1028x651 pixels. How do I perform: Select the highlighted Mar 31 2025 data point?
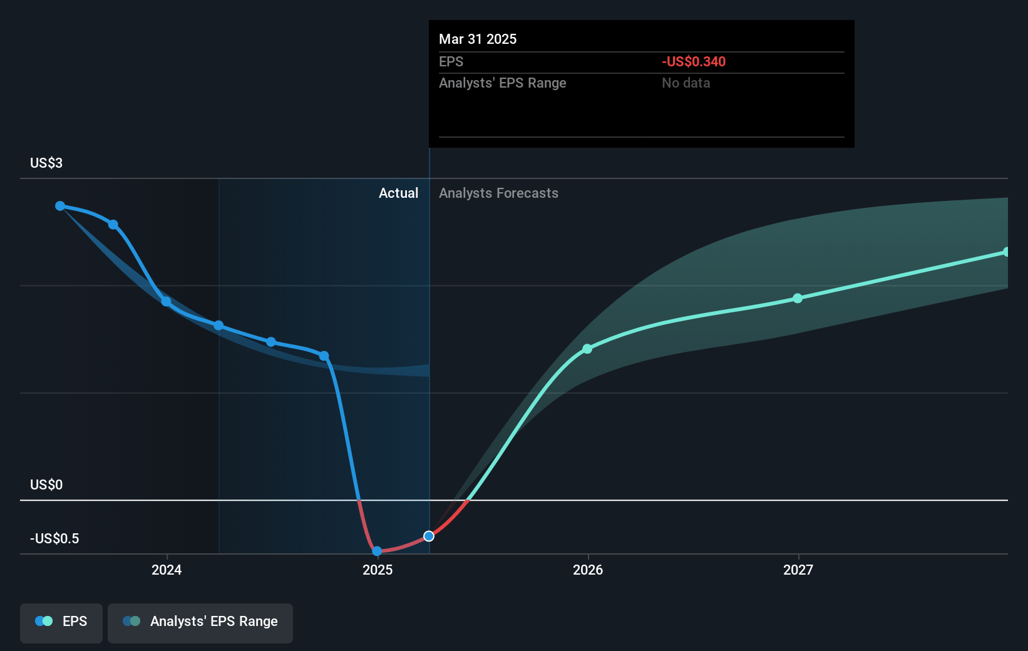[x=429, y=536]
